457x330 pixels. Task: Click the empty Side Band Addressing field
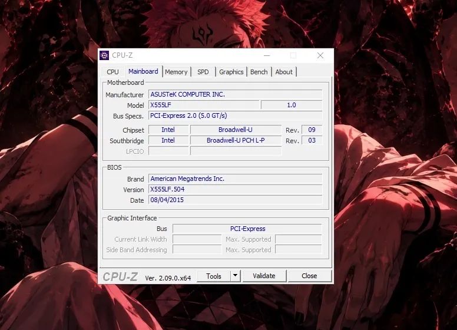click(x=197, y=250)
